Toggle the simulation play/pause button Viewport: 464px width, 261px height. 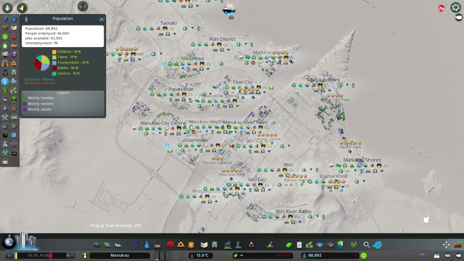click(9, 256)
